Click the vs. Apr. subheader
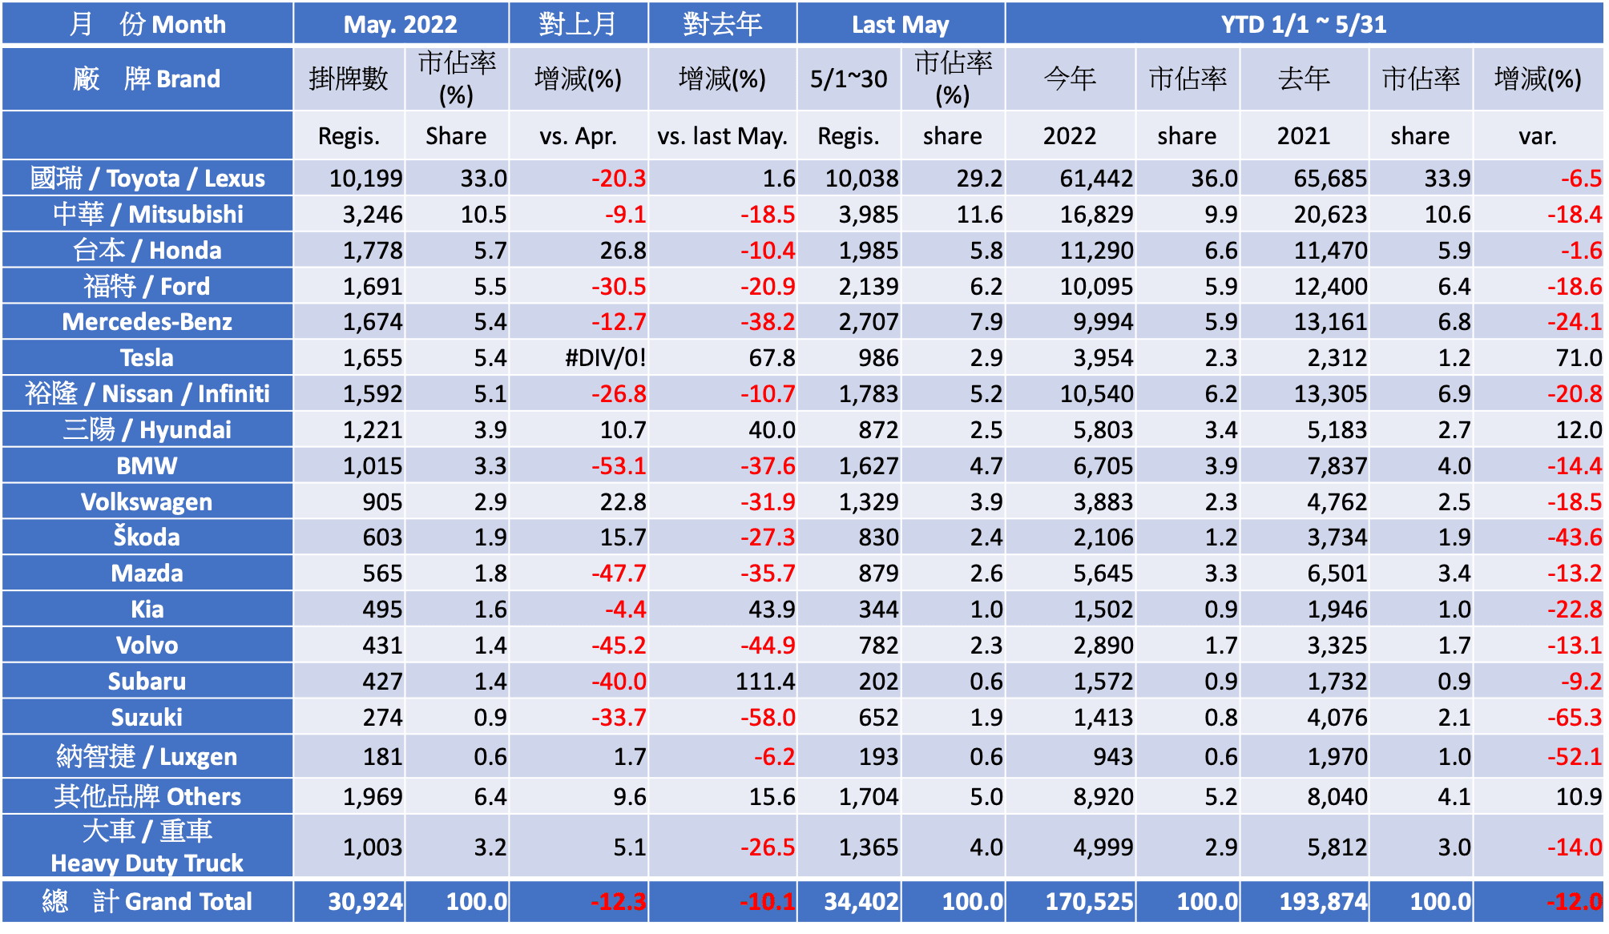Image resolution: width=1609 pixels, height=934 pixels. click(x=579, y=135)
